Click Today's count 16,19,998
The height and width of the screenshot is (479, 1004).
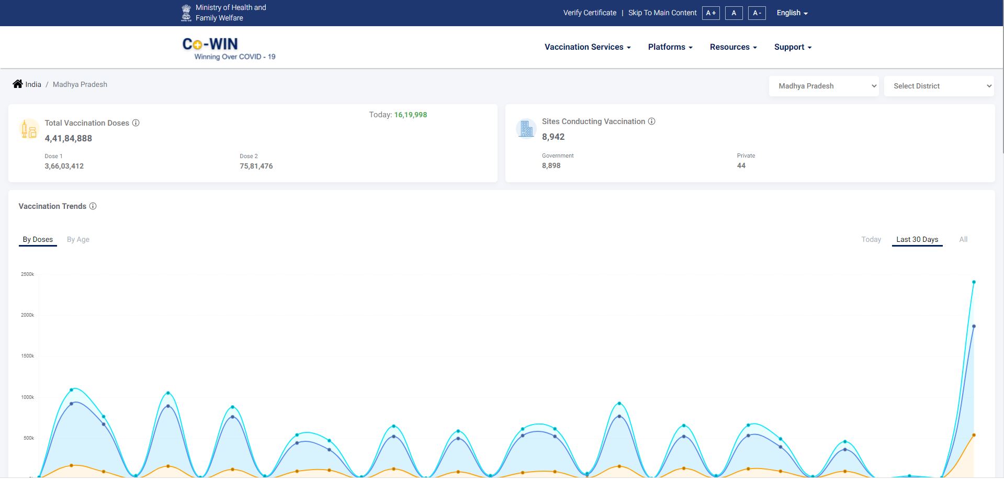411,115
